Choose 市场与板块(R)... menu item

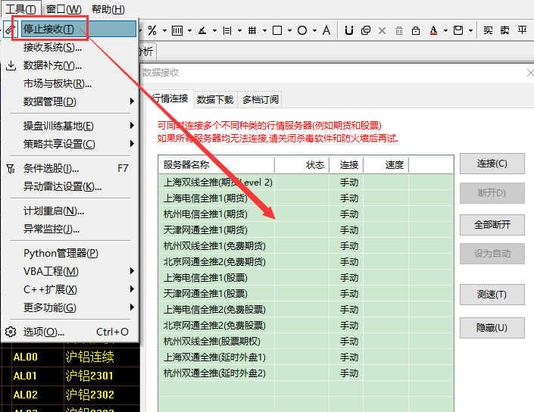[70, 83]
